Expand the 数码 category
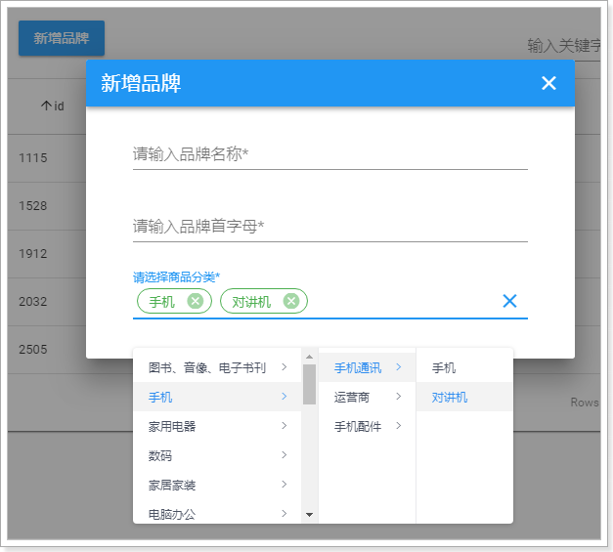This screenshot has width=613, height=552. coord(217,455)
